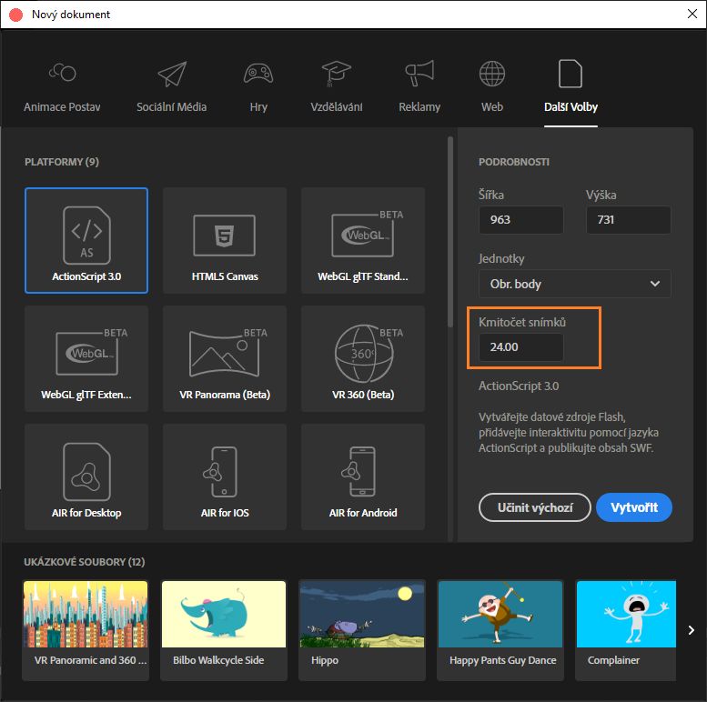Viewport: 707px width, 702px height.
Task: Click the Reklamy megaphone icon
Action: click(x=419, y=73)
